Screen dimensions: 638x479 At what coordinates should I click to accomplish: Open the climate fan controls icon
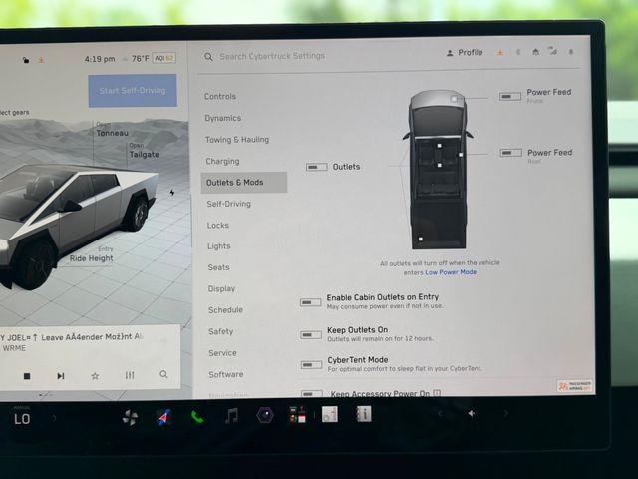130,417
